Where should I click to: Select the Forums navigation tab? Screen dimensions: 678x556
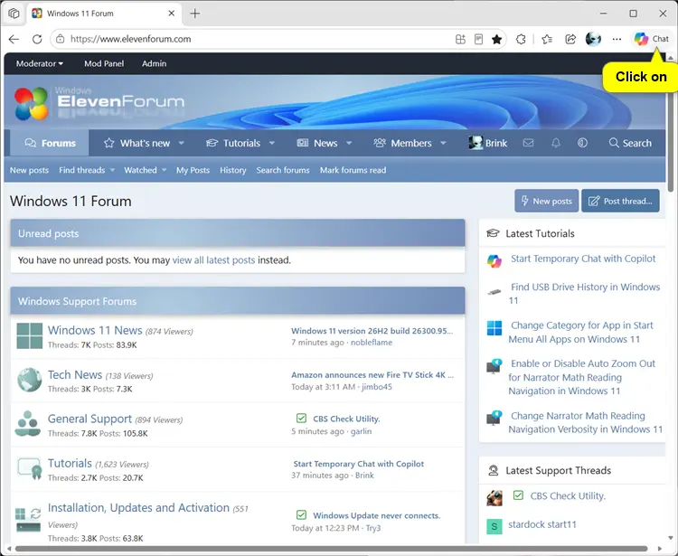tap(50, 143)
